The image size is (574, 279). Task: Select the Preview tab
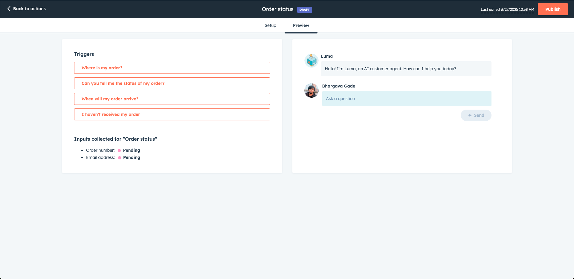pos(301,25)
